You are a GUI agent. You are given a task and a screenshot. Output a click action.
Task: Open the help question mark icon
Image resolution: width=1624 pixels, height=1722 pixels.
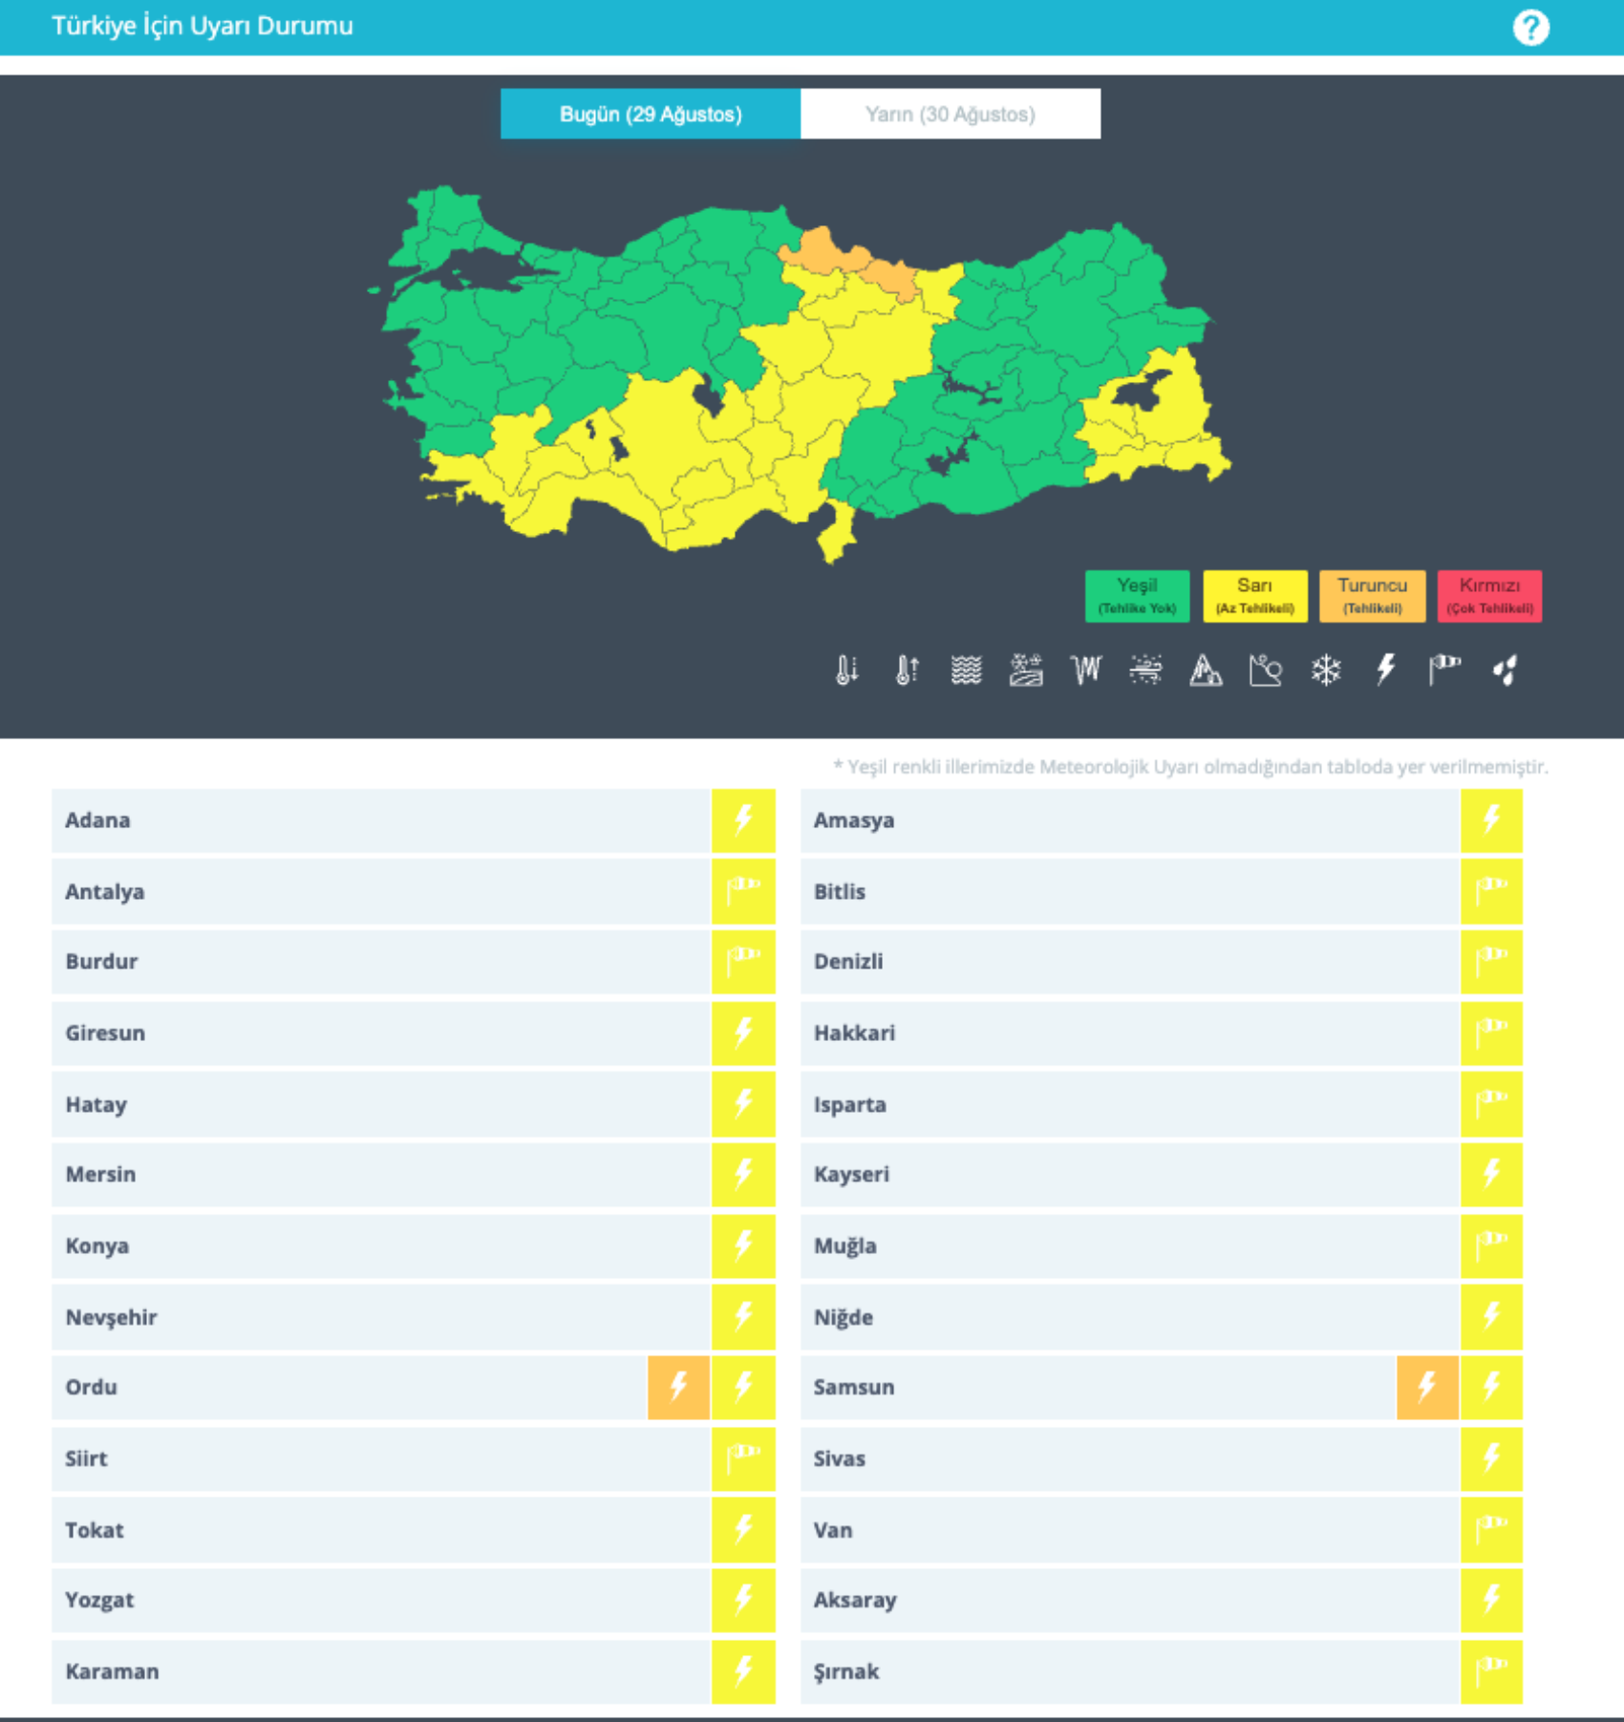(1530, 28)
